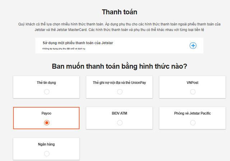Click 'Thẻ ghi nợ nội địa và thẻ UnionPay' label
The width and height of the screenshot is (230, 161).
(x=120, y=83)
